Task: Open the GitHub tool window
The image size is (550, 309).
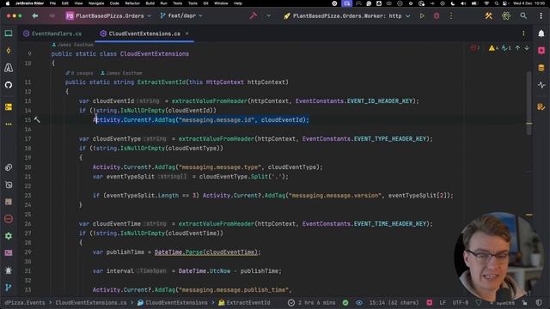Action: (x=9, y=85)
